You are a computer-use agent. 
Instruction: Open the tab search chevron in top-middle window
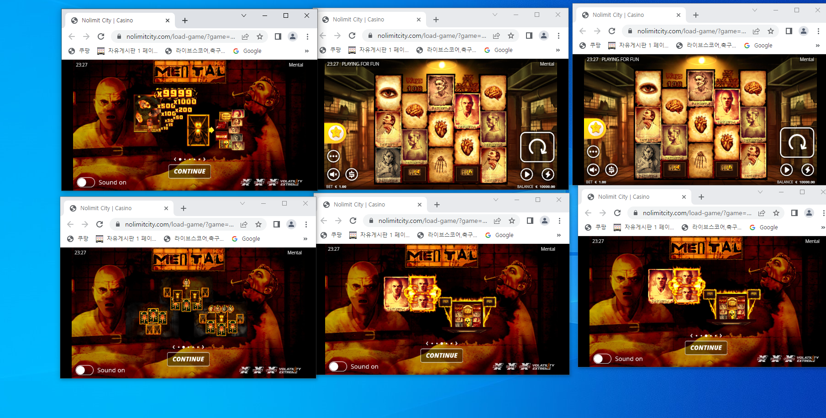click(x=495, y=15)
